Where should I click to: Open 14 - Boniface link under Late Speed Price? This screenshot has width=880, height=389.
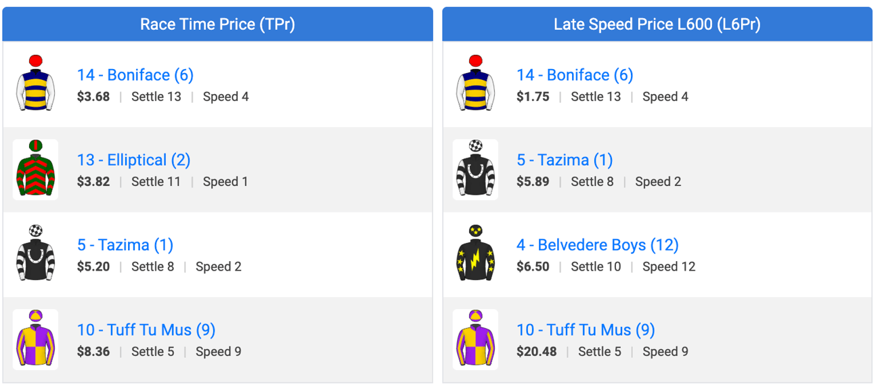(x=575, y=75)
